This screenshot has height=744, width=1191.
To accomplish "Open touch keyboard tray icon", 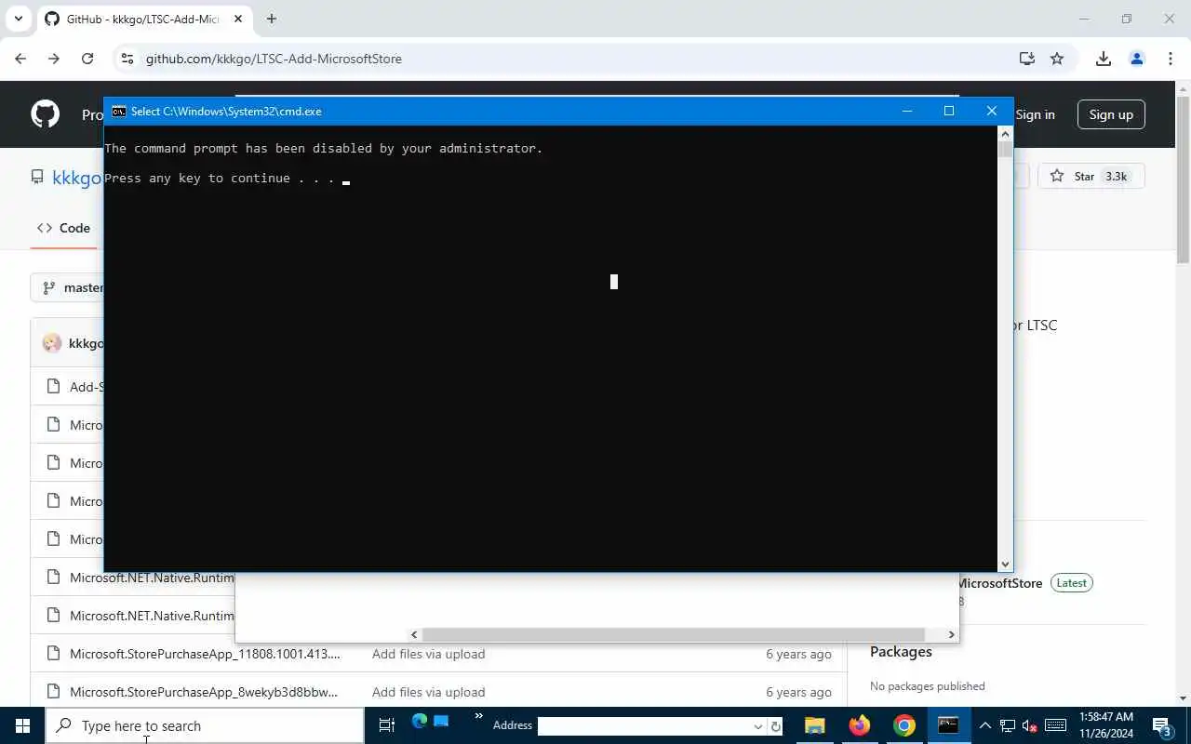I will pyautogui.click(x=1055, y=725).
